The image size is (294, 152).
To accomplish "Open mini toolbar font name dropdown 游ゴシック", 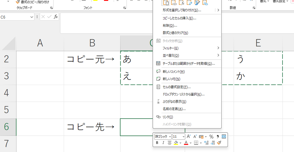I will pos(170,137).
